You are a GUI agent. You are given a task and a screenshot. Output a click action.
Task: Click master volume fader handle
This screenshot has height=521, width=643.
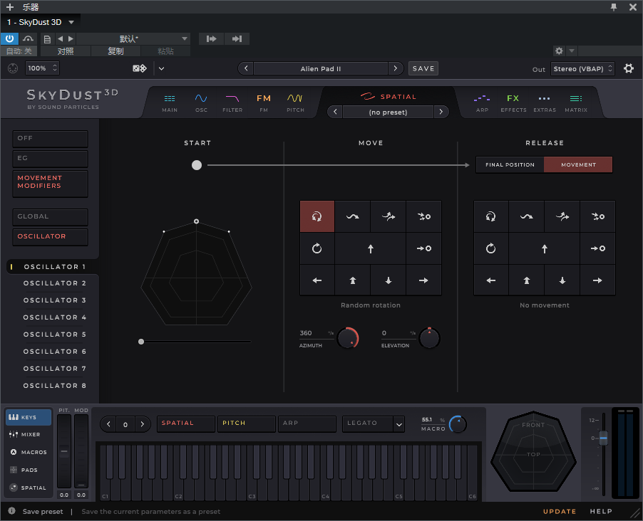603,438
